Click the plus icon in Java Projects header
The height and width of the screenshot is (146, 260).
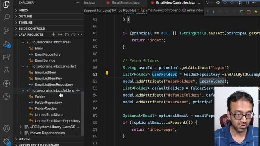pyautogui.click(x=53, y=34)
